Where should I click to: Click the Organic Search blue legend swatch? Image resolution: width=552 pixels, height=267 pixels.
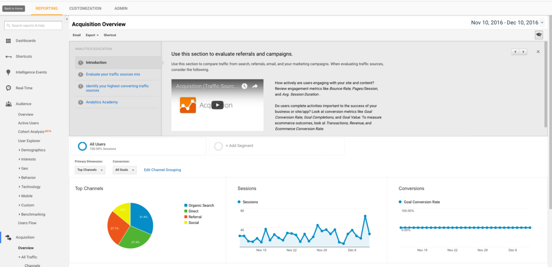(x=186, y=206)
